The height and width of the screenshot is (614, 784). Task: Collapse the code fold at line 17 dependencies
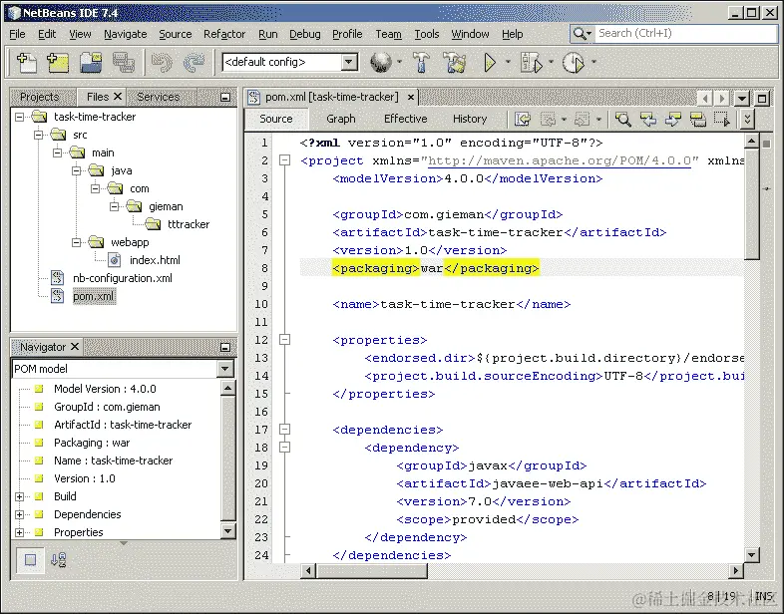[284, 430]
